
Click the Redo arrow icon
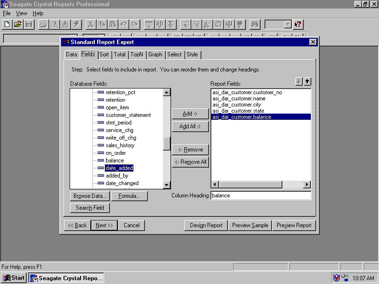click(x=135, y=25)
